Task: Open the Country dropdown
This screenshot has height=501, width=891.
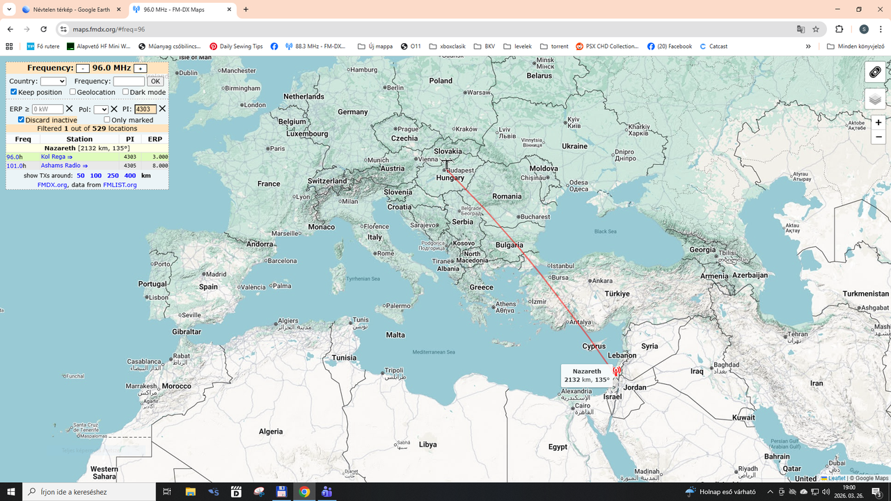Action: (x=53, y=81)
